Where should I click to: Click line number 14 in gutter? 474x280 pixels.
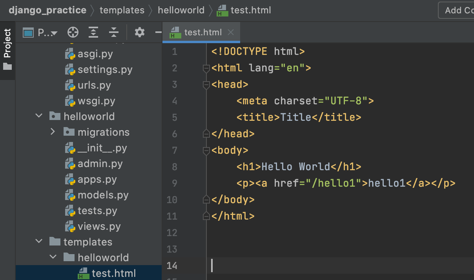172,266
